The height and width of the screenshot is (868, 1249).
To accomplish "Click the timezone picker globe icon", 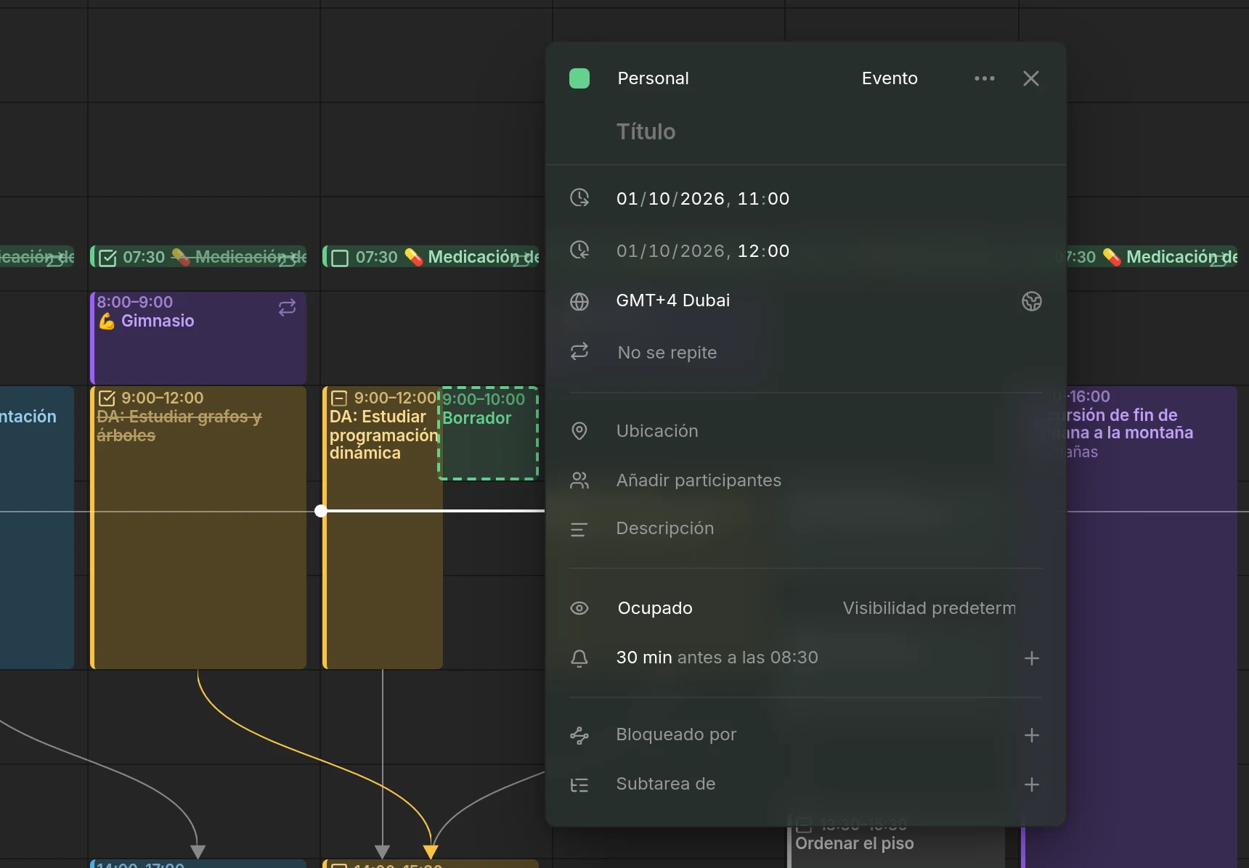I will 1031,301.
